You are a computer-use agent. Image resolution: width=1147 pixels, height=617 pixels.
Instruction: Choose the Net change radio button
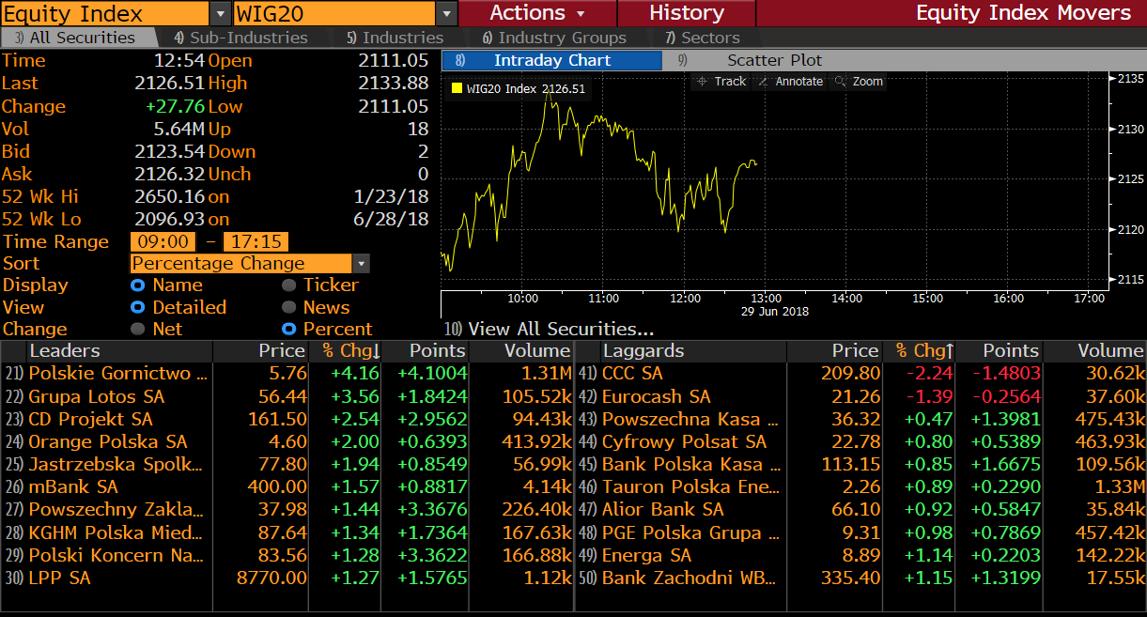[138, 330]
